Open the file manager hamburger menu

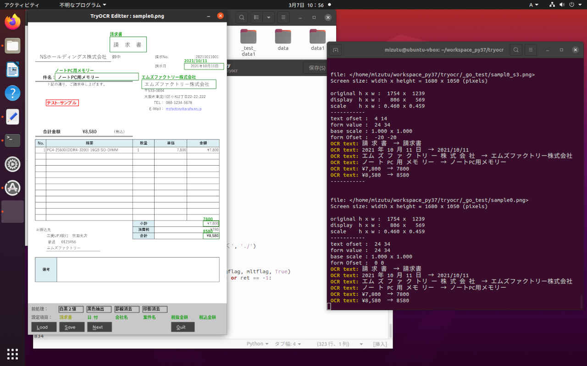[x=283, y=17]
